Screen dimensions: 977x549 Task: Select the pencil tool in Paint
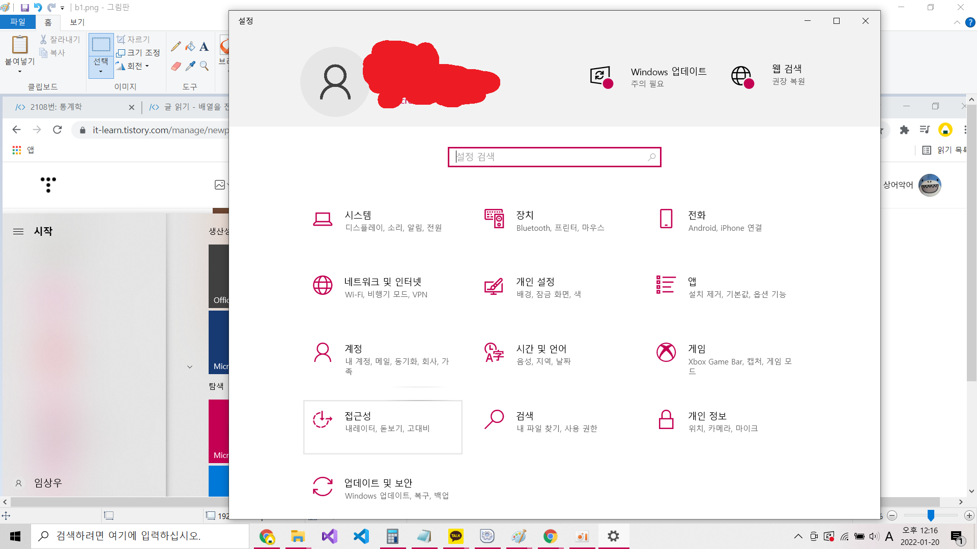click(x=176, y=47)
